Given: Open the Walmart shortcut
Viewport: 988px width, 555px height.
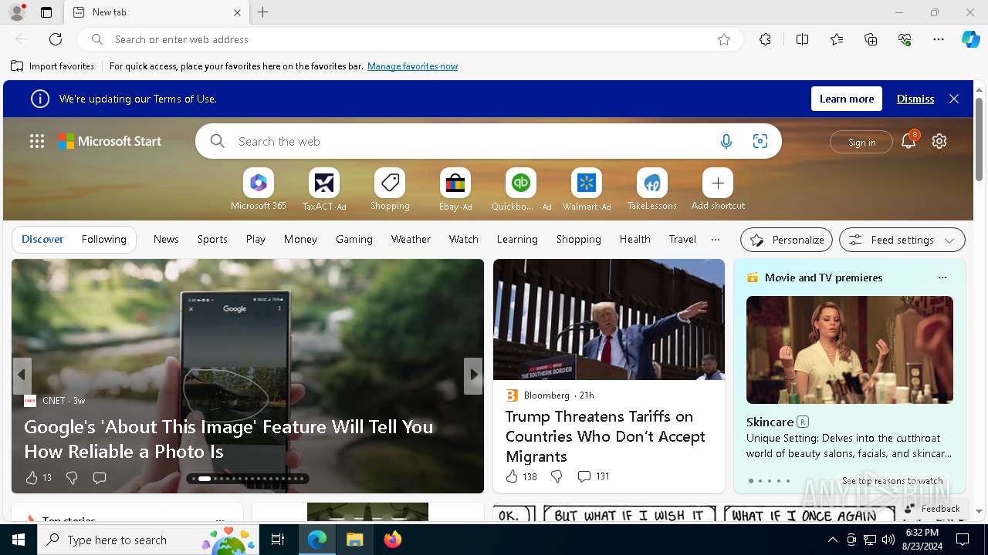Looking at the screenshot, I should 587,190.
